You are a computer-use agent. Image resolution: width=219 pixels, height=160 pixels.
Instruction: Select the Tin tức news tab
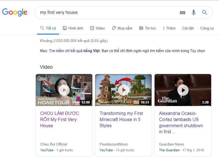point(148,28)
